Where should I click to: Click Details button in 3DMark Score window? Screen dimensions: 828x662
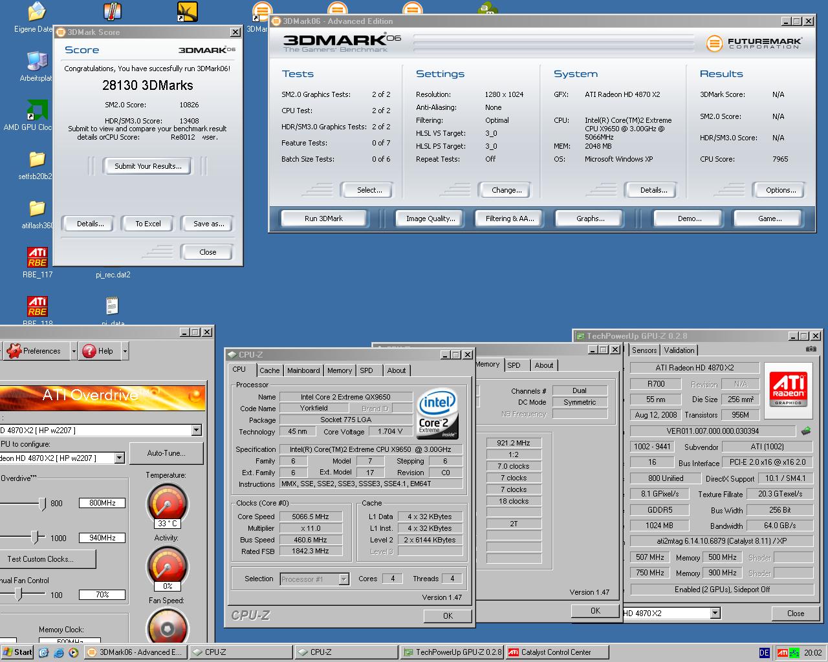point(90,224)
